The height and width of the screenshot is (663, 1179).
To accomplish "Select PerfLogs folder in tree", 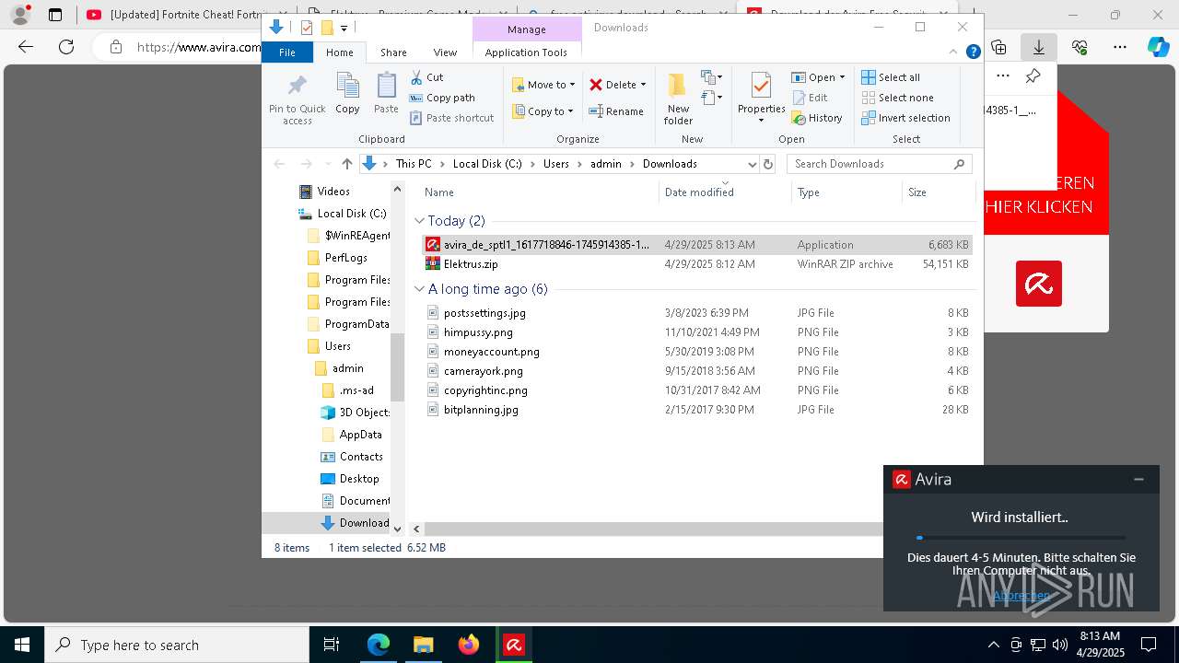I will pos(345,258).
